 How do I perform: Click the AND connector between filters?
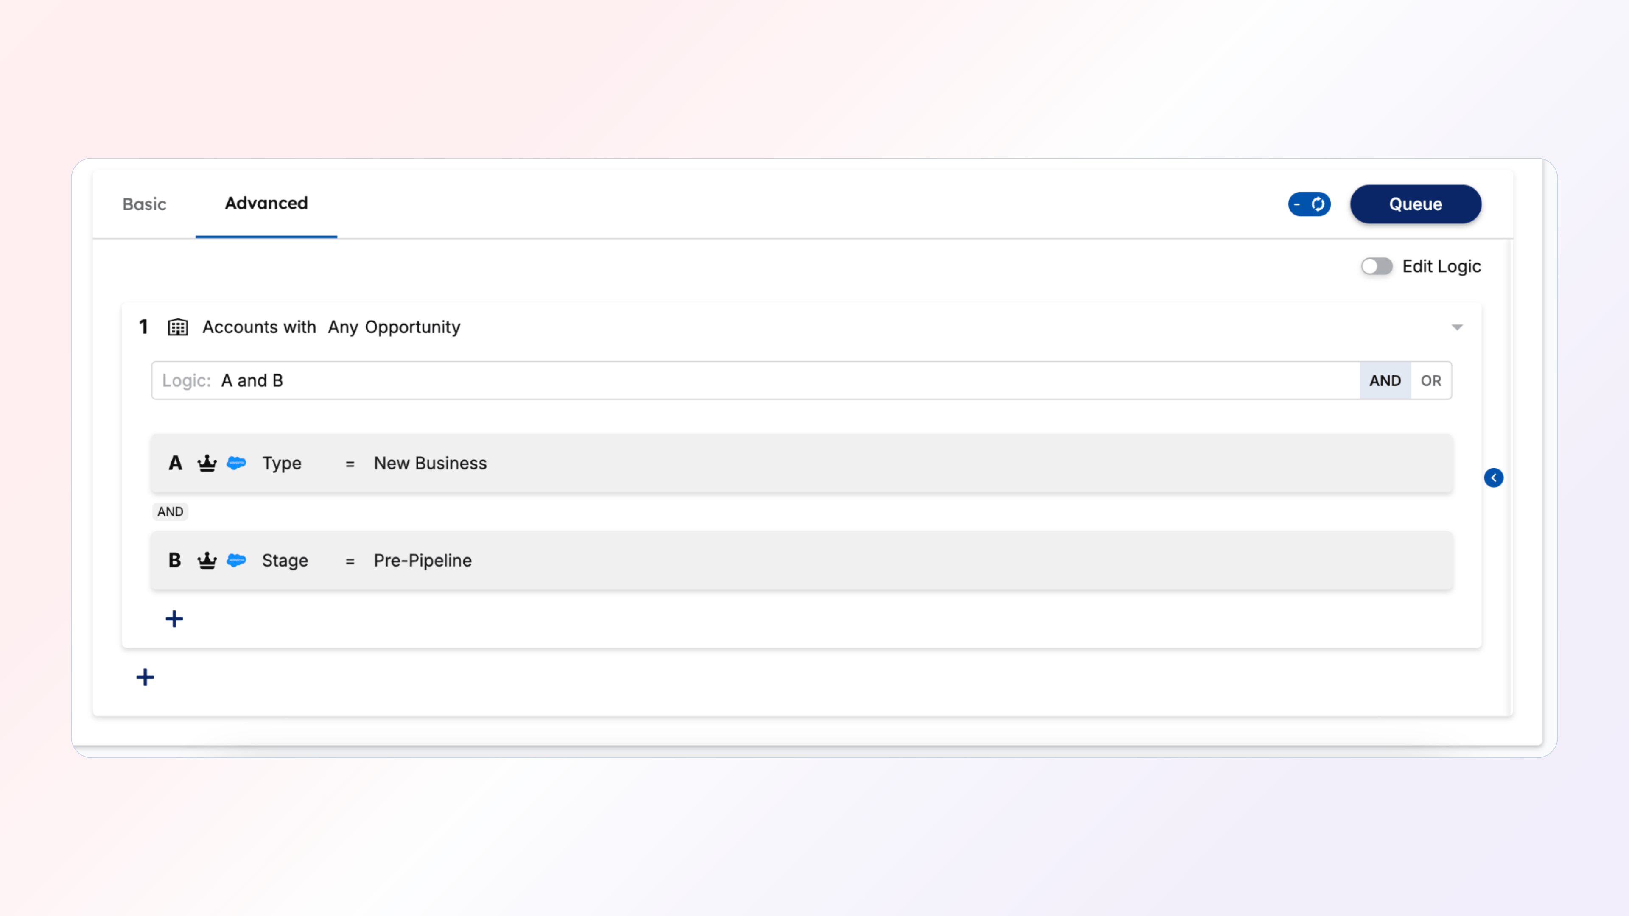click(x=170, y=511)
